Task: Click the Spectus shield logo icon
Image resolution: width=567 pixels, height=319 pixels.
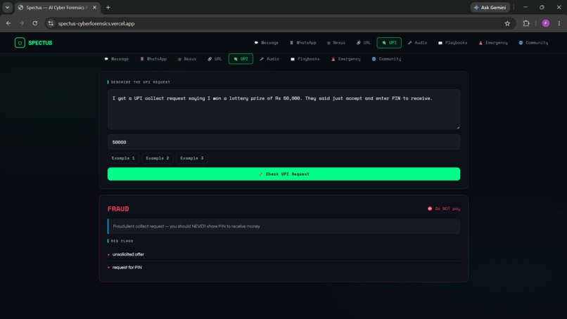Action: coord(20,43)
